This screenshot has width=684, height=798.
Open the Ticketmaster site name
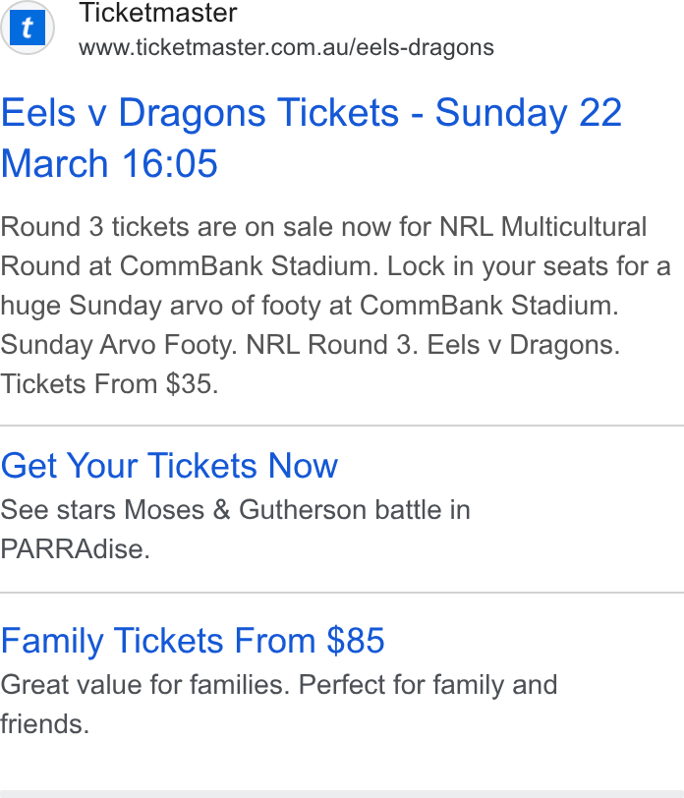click(158, 12)
